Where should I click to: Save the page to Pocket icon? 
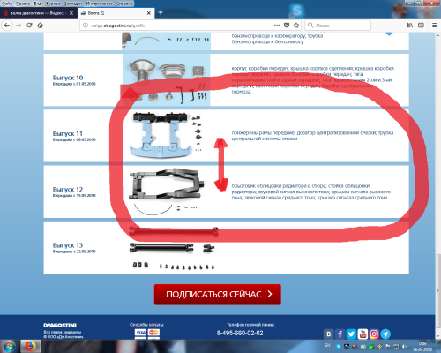(287, 26)
